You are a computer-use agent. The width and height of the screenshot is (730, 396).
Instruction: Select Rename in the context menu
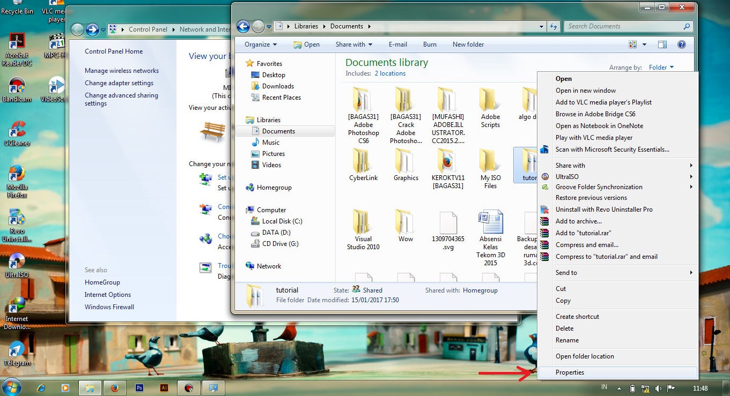(x=567, y=340)
